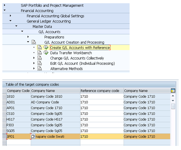The height and width of the screenshot is (150, 181).
Task: Select row selector for company code AP01
Action: (4, 108)
